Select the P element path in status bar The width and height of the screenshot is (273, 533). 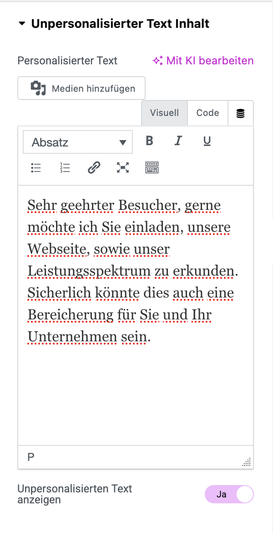point(31,457)
